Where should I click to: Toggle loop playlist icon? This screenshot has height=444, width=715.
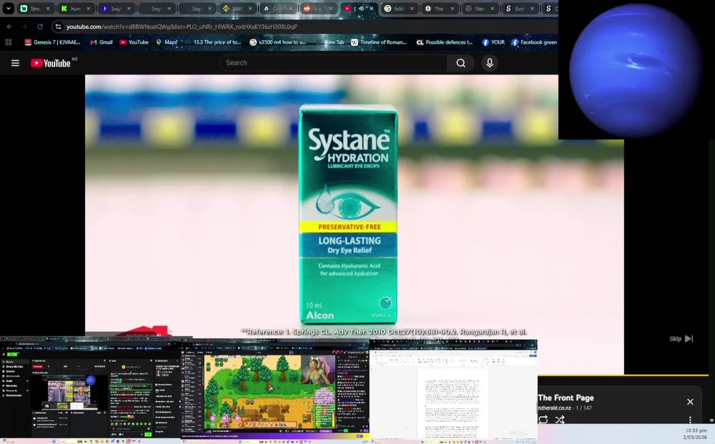[543, 419]
